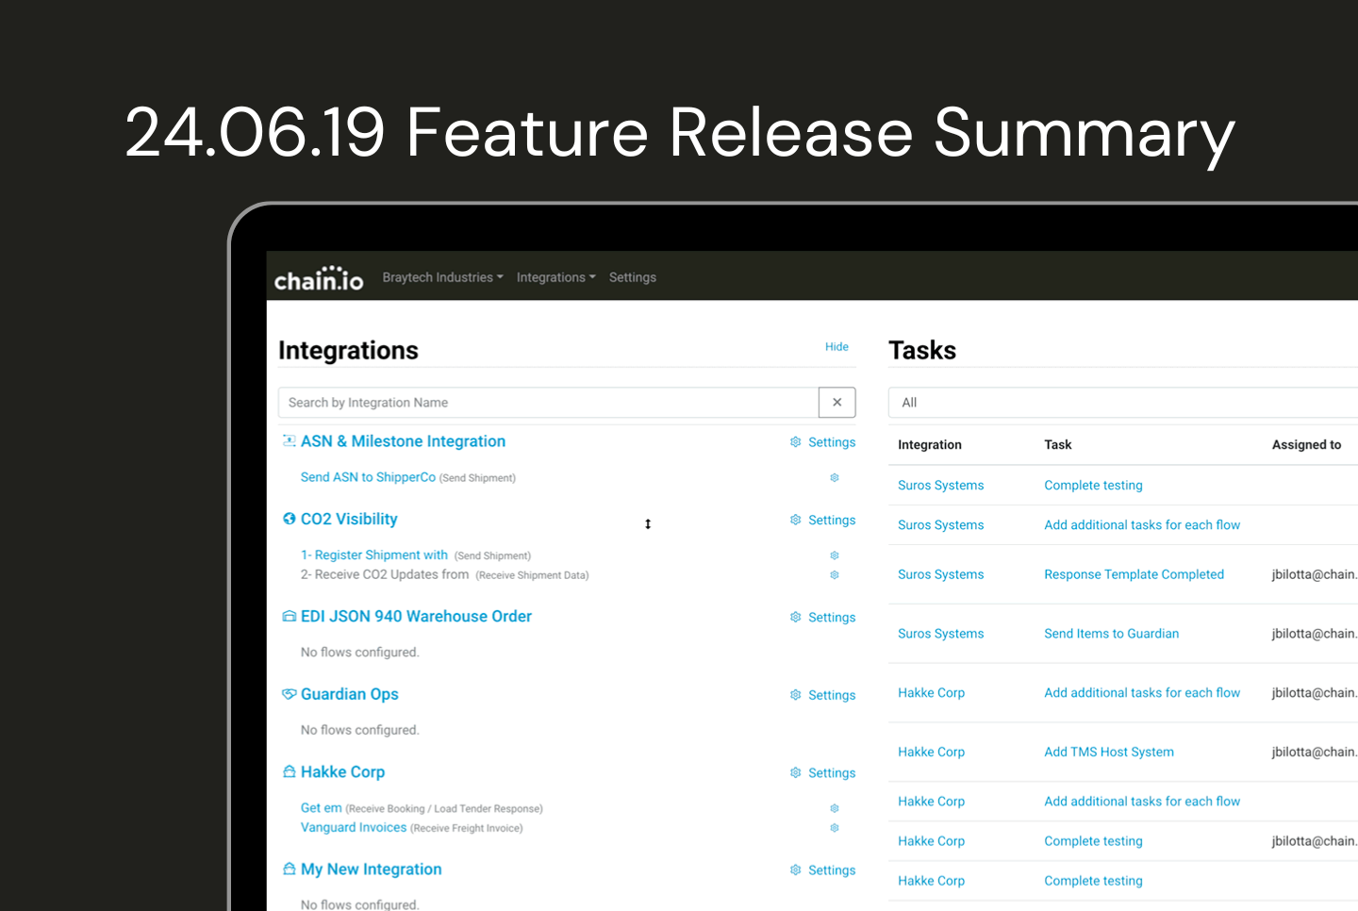The height and width of the screenshot is (911, 1358).
Task: Click gear icon for Get em flow
Action: tap(835, 808)
